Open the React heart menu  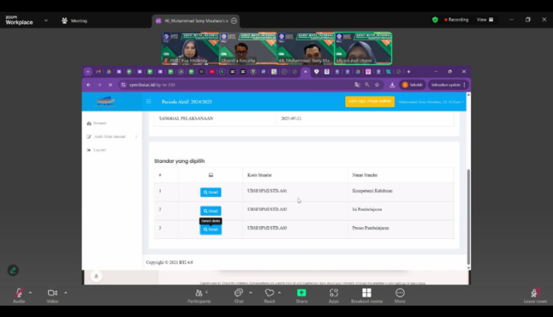pyautogui.click(x=269, y=296)
